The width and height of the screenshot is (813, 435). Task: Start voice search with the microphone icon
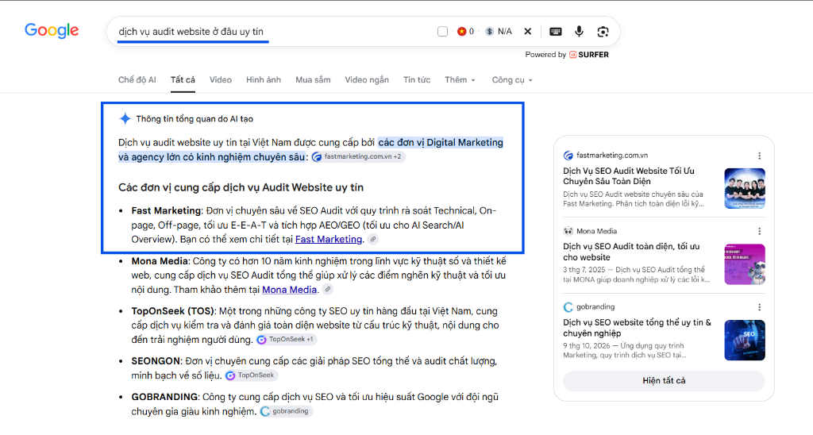[x=579, y=32]
